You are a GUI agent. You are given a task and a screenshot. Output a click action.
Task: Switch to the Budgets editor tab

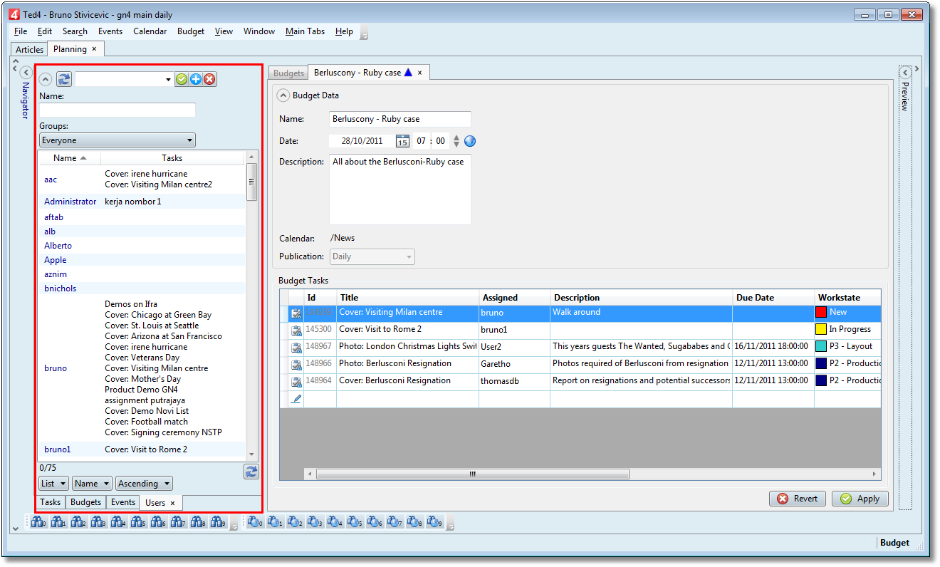pyautogui.click(x=288, y=73)
